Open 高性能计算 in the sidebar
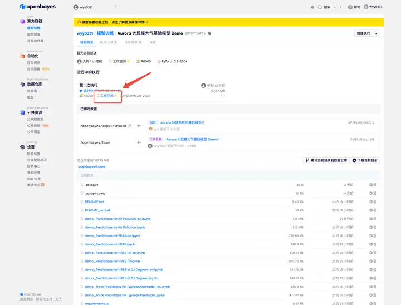The height and width of the screenshot is (305, 401). [35, 41]
